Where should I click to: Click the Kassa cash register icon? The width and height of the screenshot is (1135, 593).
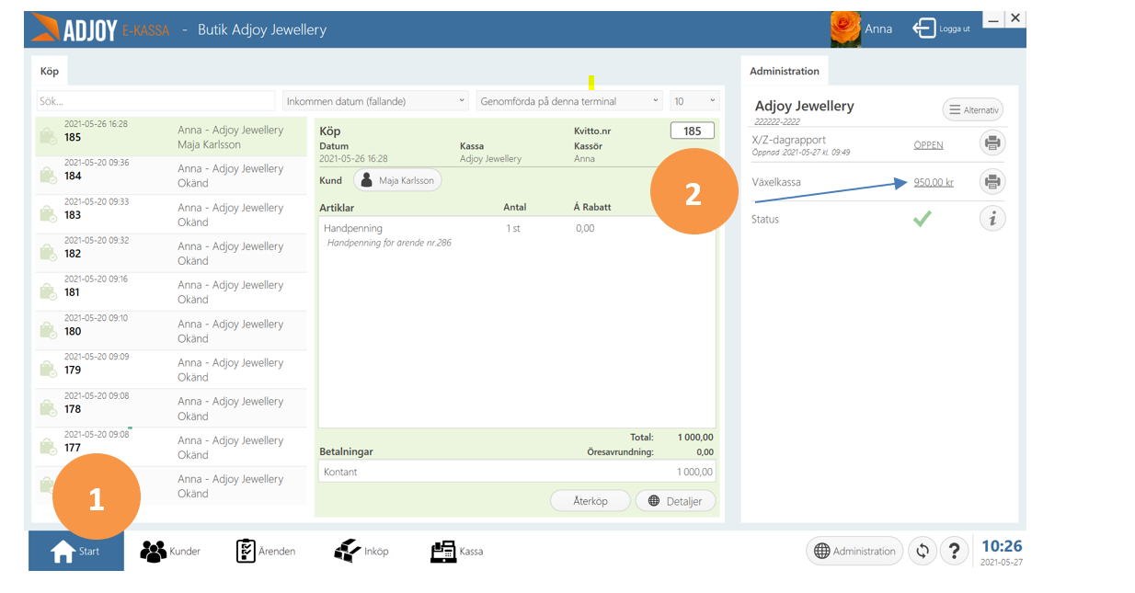(x=443, y=552)
